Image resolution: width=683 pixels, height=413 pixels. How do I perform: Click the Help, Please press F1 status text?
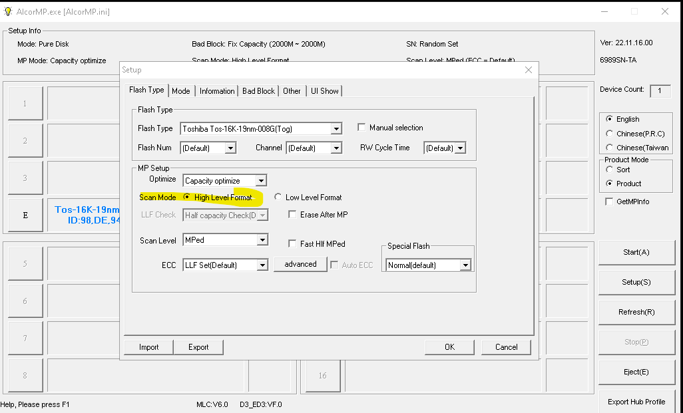pos(35,404)
